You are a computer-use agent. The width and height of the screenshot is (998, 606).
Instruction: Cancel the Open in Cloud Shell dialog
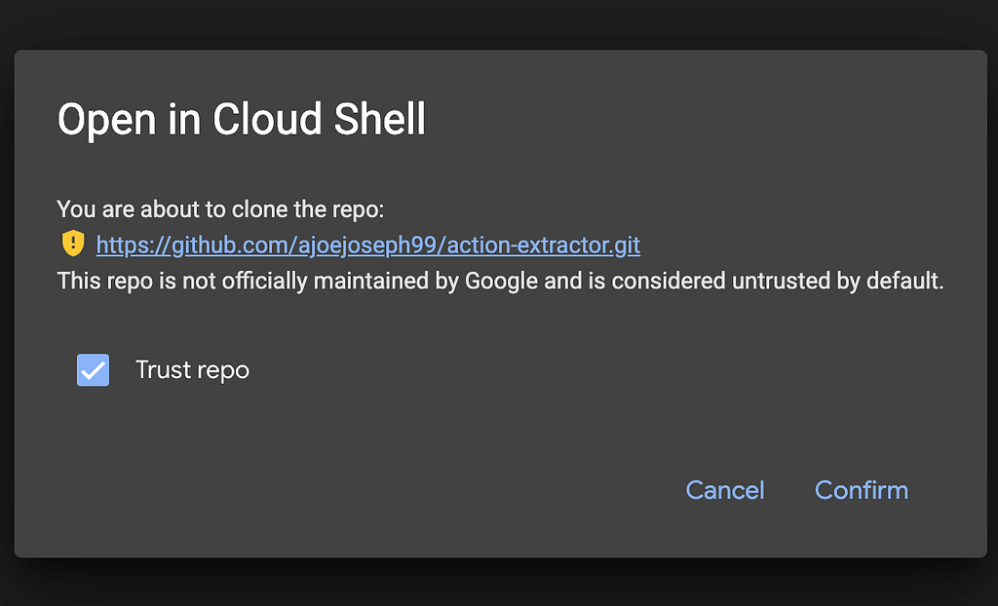pos(725,490)
